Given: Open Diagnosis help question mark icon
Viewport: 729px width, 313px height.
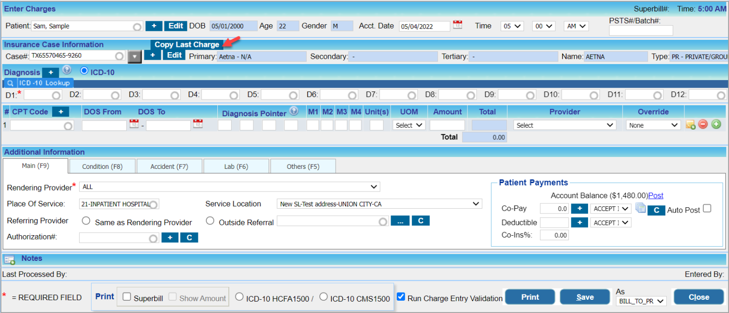Looking at the screenshot, I should point(67,70).
